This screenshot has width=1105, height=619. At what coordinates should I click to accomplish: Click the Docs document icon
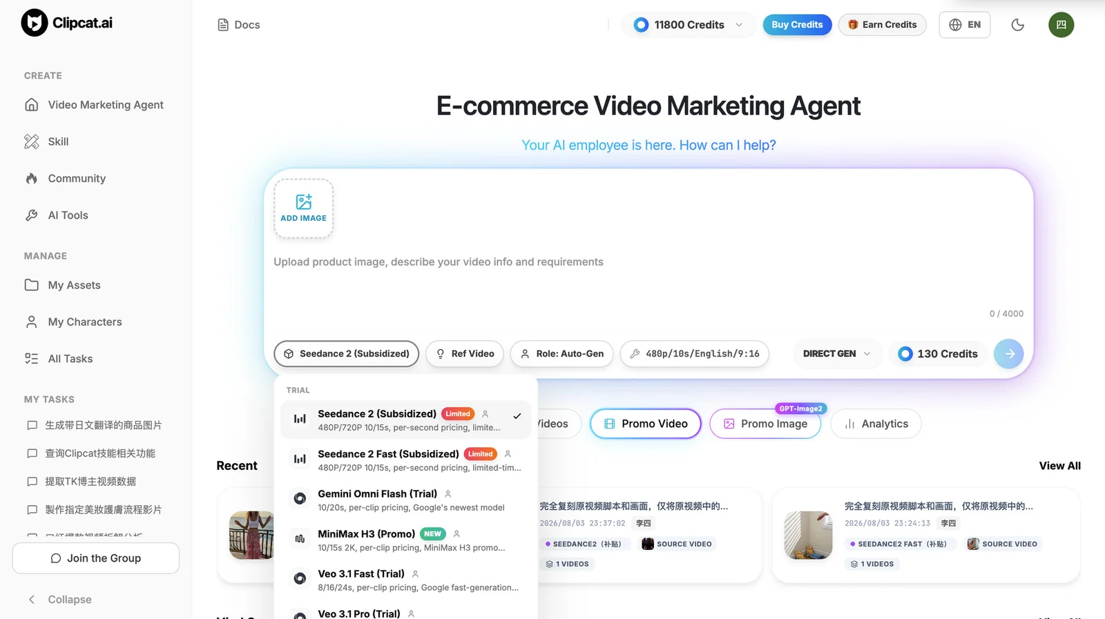(x=223, y=25)
